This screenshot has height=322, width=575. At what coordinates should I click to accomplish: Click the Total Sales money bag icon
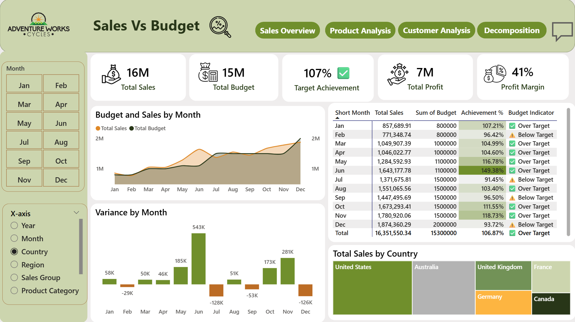pyautogui.click(x=111, y=75)
